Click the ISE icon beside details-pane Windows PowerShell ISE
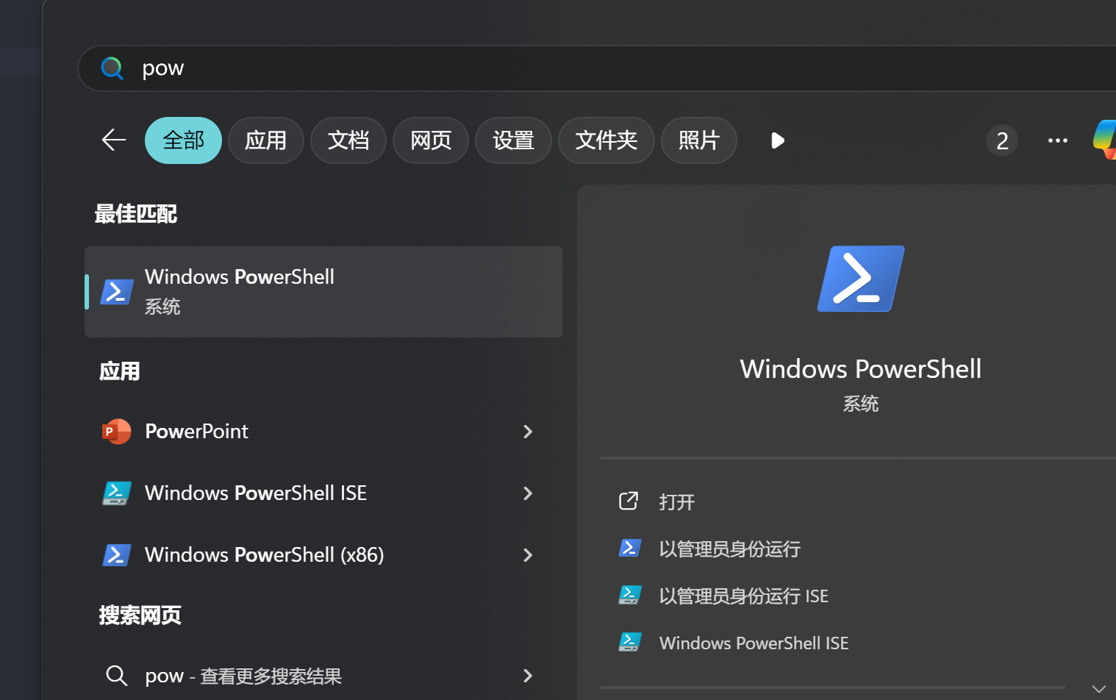 (629, 642)
